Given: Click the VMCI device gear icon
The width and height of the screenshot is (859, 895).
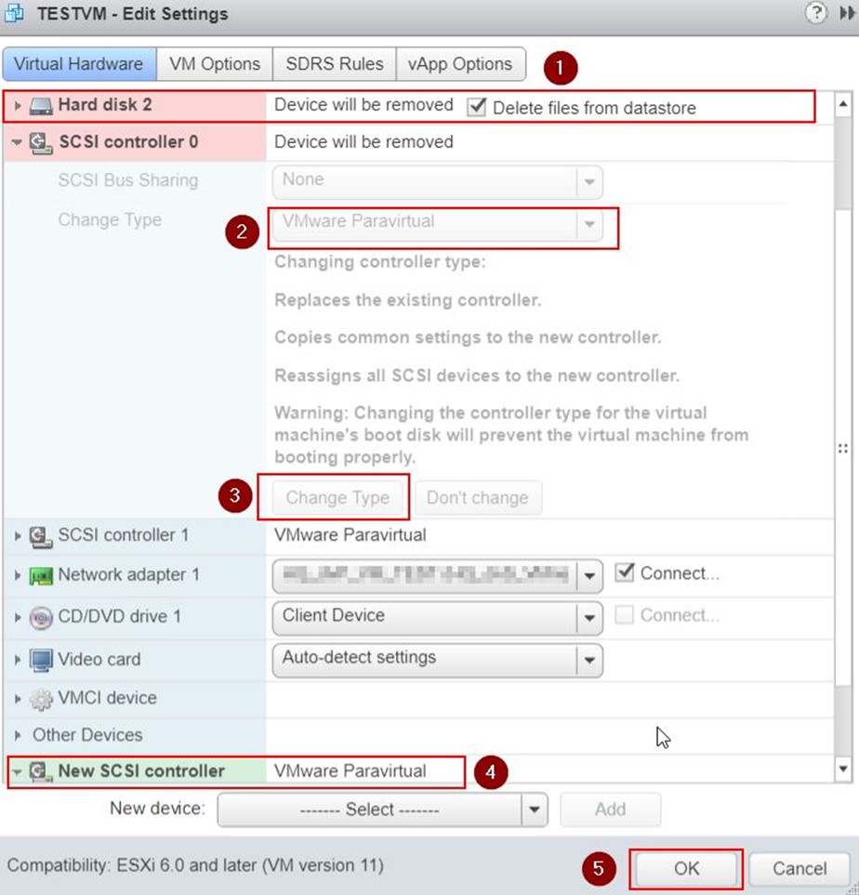Looking at the screenshot, I should tap(41, 699).
